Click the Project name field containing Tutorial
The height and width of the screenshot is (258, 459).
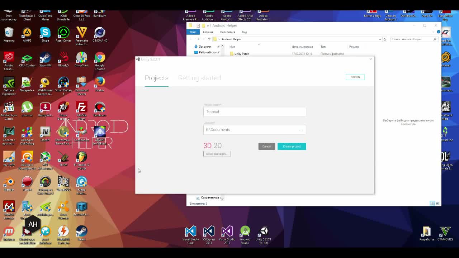255,111
